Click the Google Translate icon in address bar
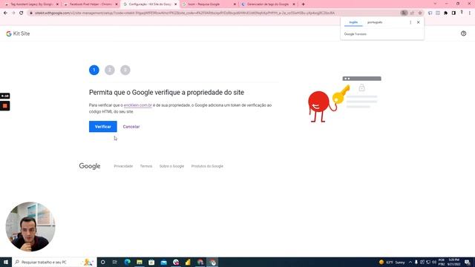 pos(404,13)
